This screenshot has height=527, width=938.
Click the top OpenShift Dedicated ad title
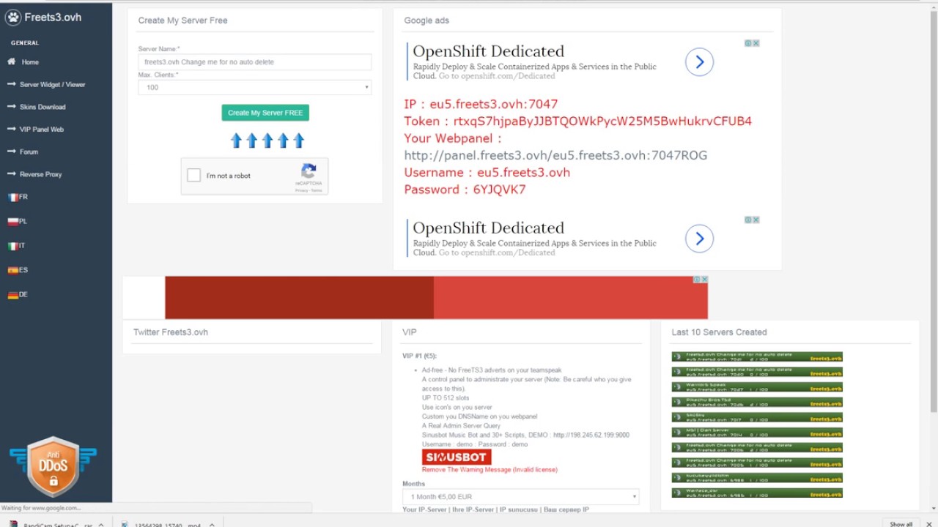[488, 51]
